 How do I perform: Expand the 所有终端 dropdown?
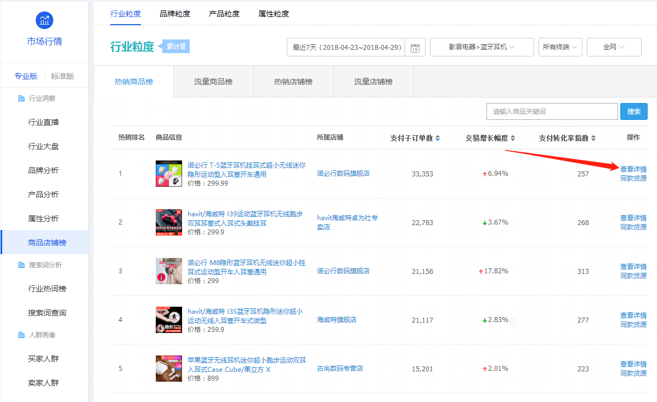point(560,47)
